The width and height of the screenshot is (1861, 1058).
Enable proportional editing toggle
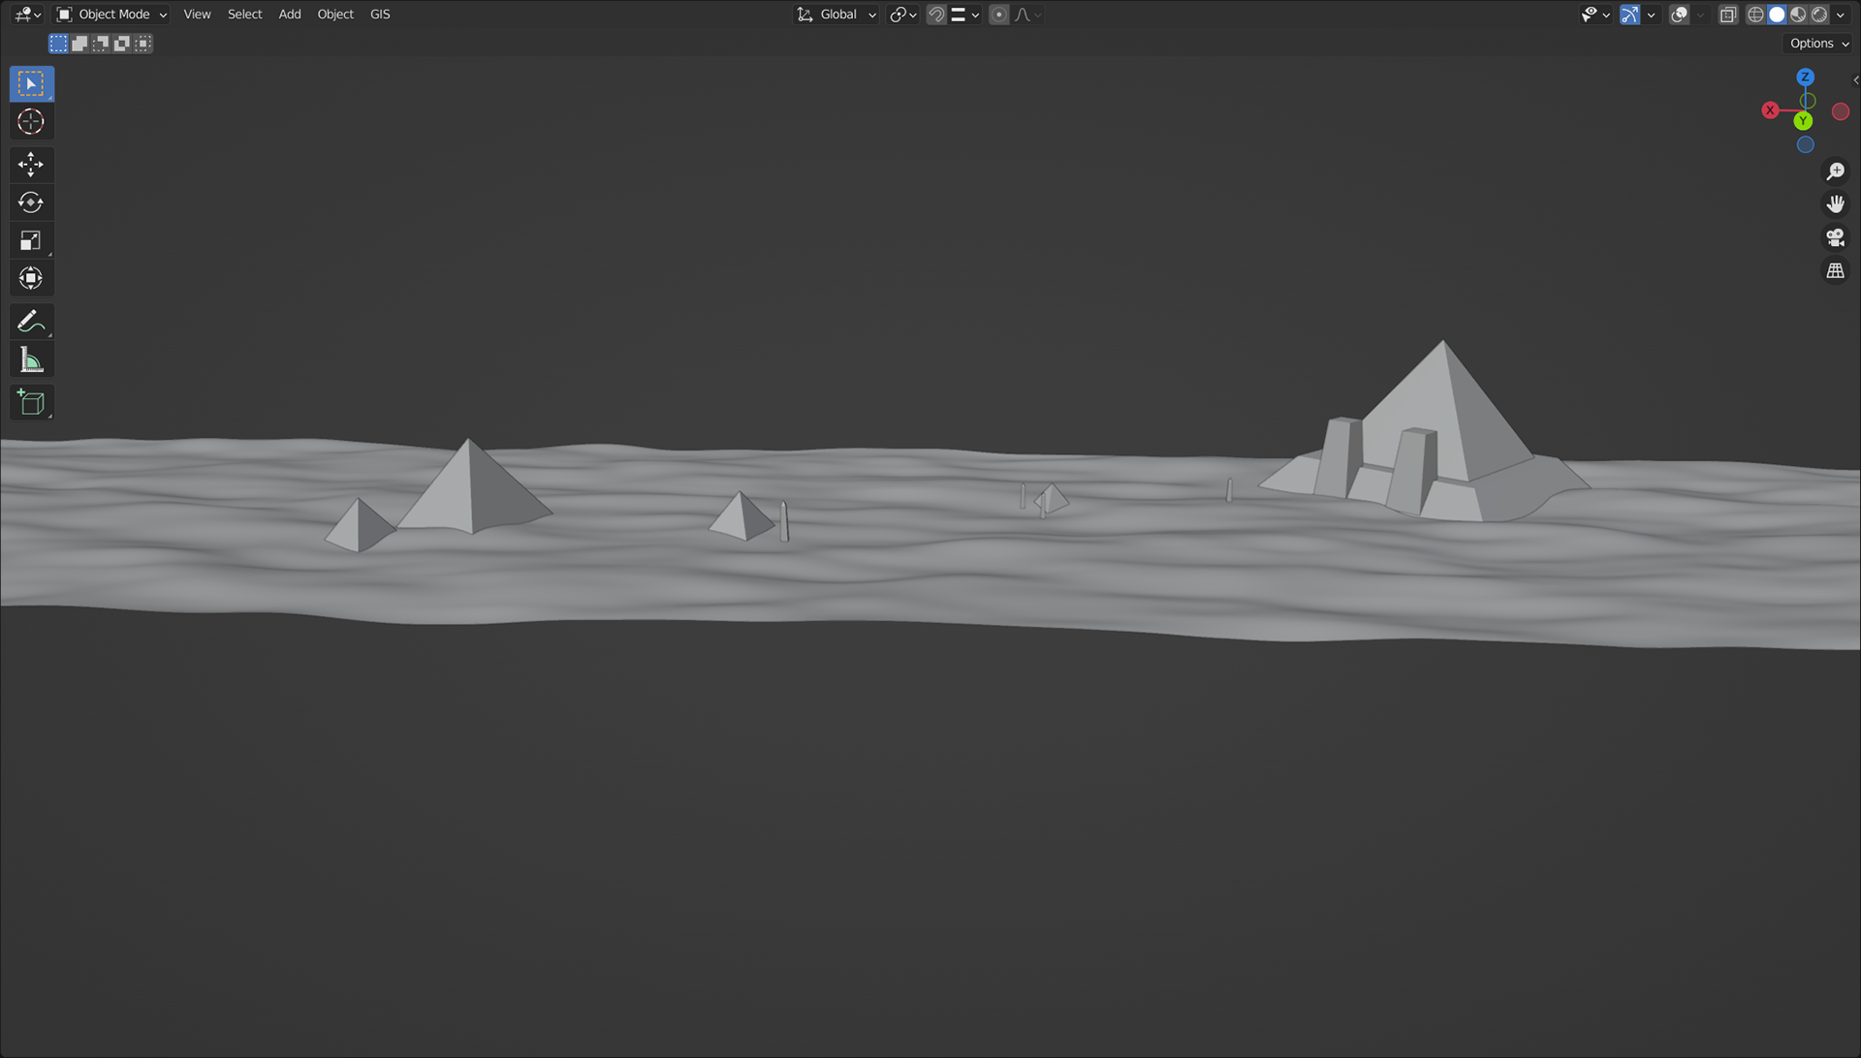(x=999, y=15)
